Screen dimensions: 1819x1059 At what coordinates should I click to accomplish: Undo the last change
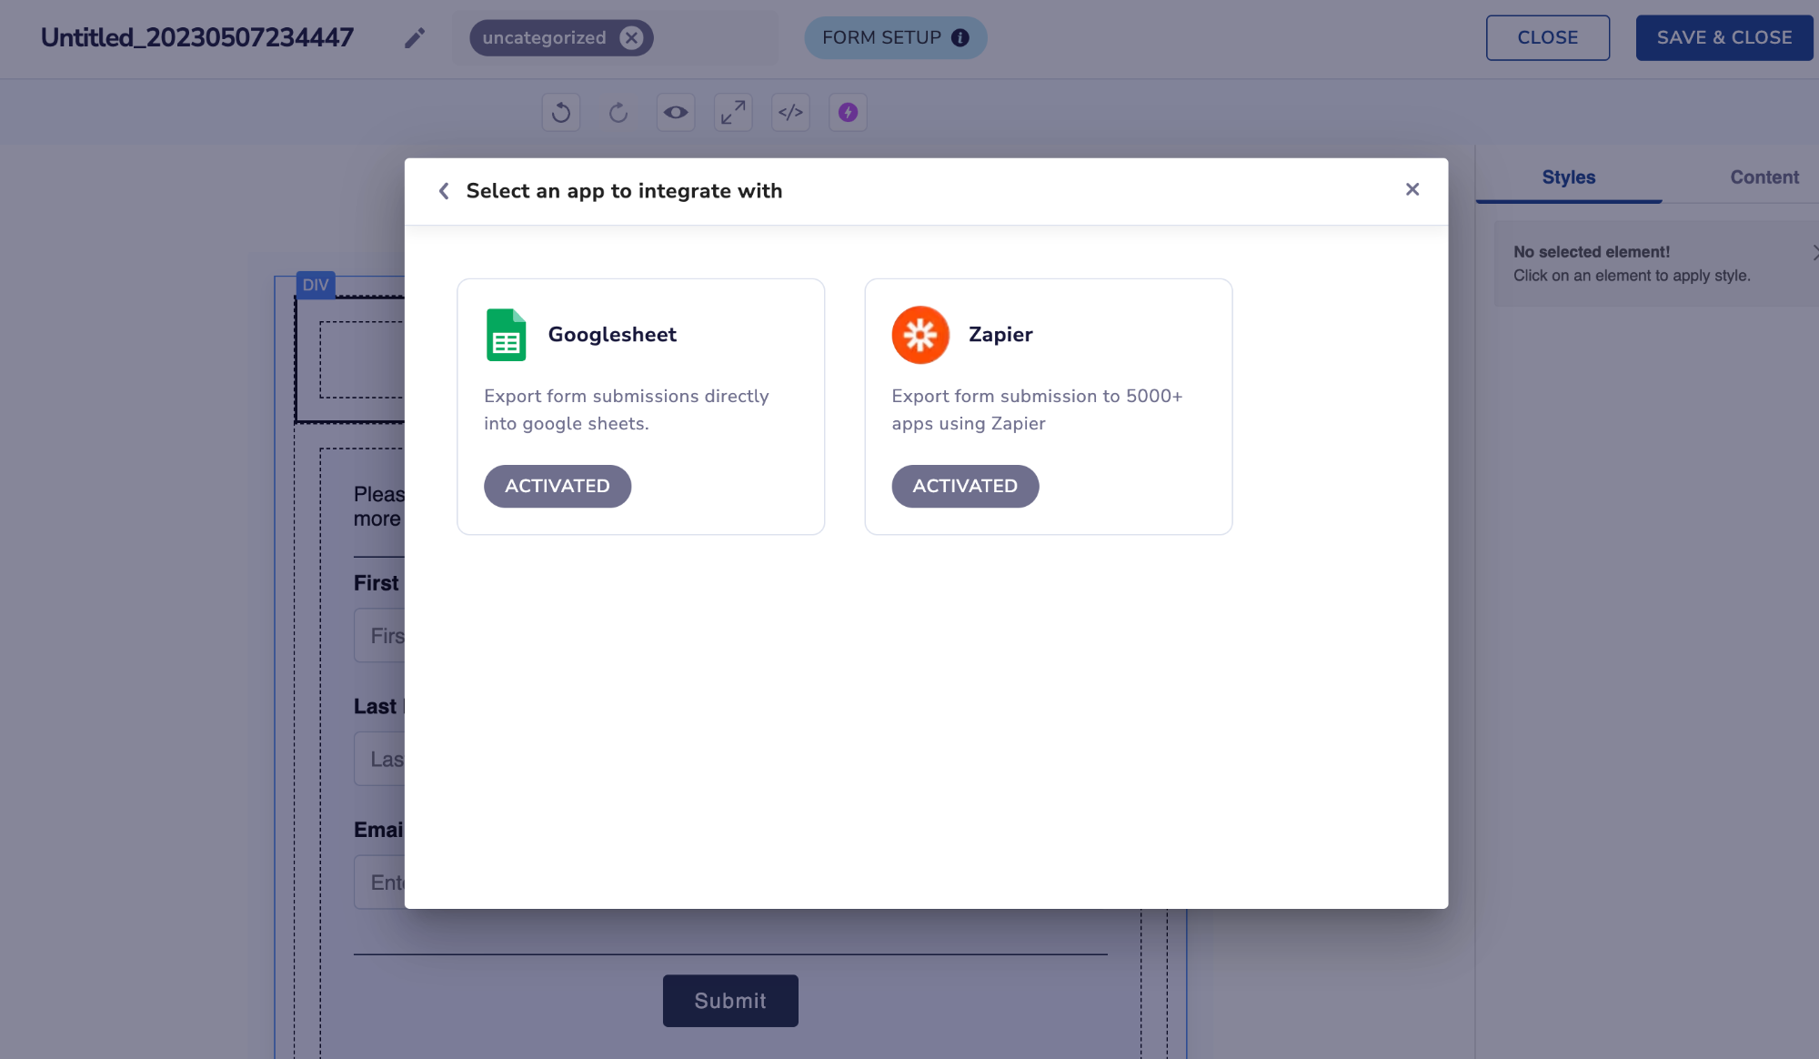click(x=561, y=113)
